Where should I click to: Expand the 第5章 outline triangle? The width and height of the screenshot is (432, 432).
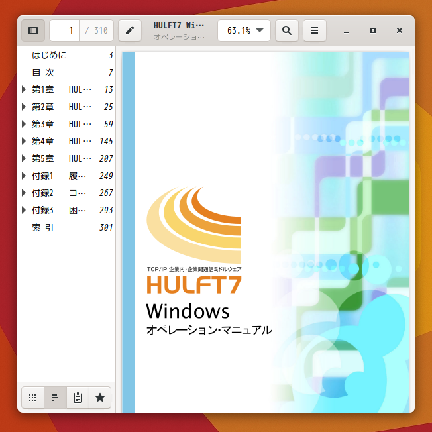pos(24,158)
